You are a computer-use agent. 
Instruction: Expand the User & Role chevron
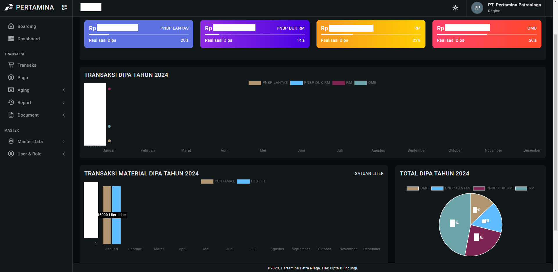[63, 154]
